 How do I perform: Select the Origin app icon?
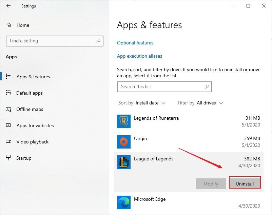[124, 142]
